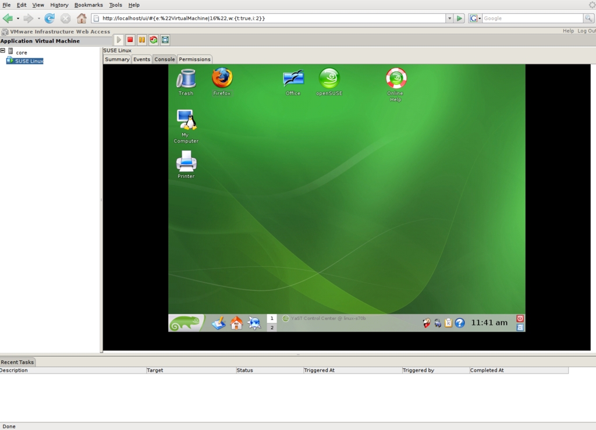The image size is (596, 430).
Task: Open the Firefox icon on SUSE desktop
Action: tap(222, 79)
